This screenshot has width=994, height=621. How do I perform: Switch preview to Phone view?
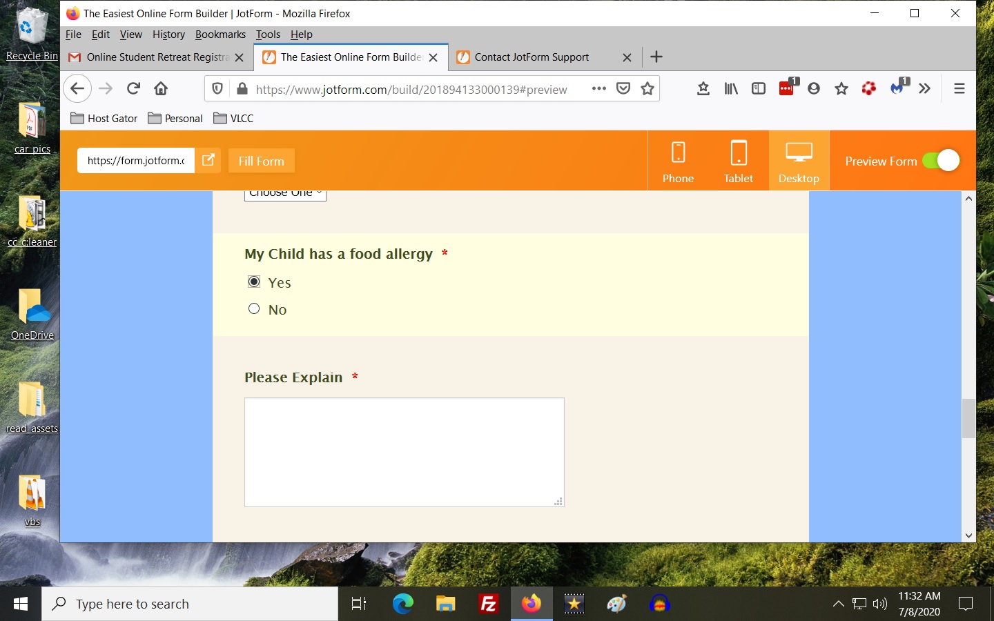[x=678, y=161]
